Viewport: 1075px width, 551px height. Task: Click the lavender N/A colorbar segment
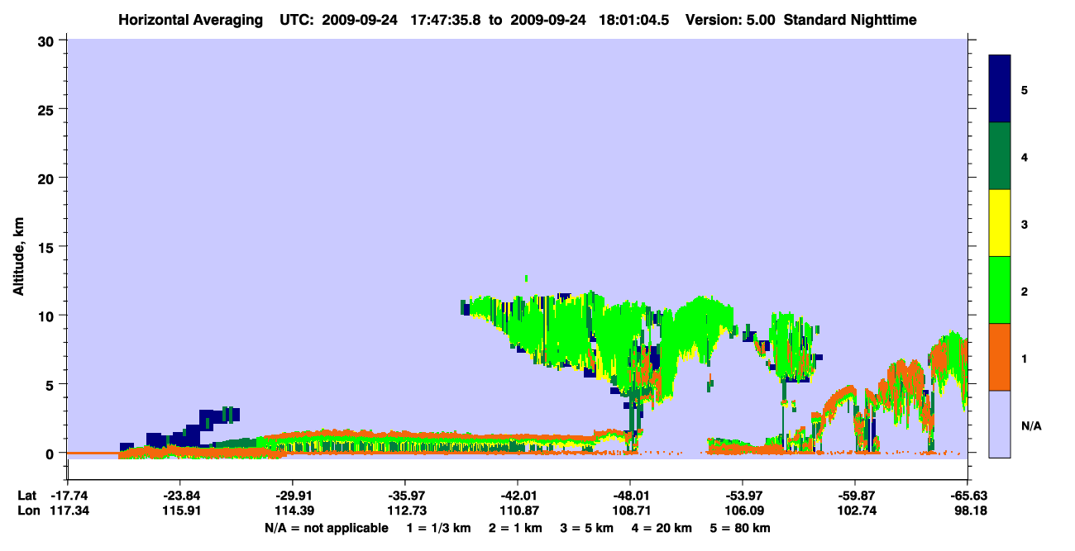click(1000, 424)
